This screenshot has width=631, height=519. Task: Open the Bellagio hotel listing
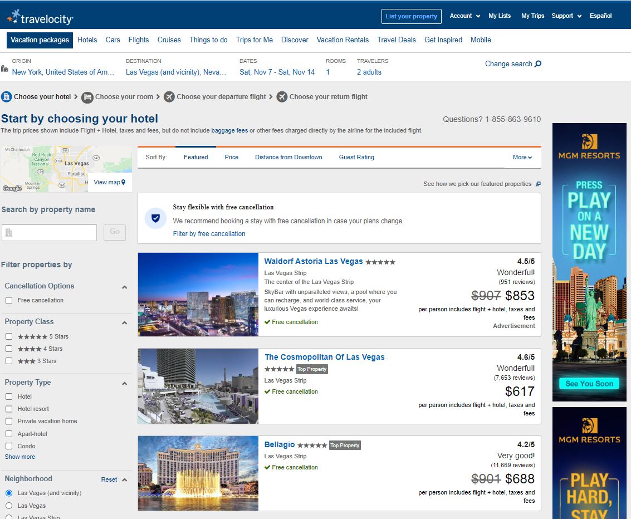[279, 444]
